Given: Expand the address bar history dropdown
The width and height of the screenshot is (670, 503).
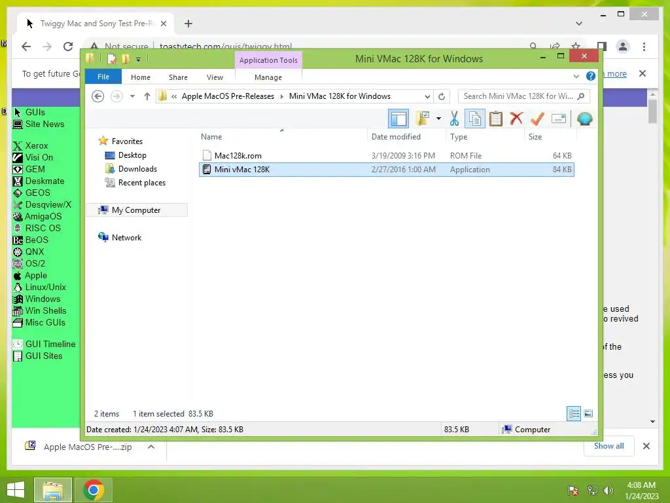Looking at the screenshot, I should click(427, 96).
